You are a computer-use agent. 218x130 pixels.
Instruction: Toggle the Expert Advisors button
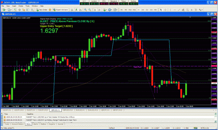point(60,10)
